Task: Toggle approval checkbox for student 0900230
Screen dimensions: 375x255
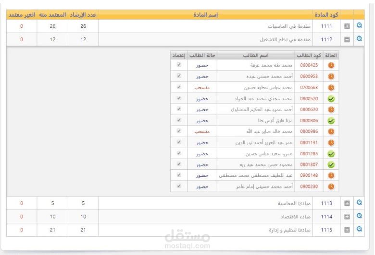Action: click(179, 186)
